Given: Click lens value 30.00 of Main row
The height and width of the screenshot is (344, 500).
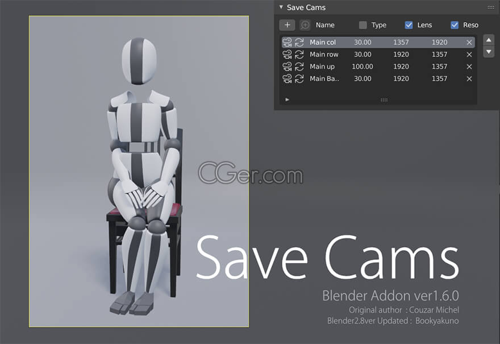Looking at the screenshot, I should 363,54.
